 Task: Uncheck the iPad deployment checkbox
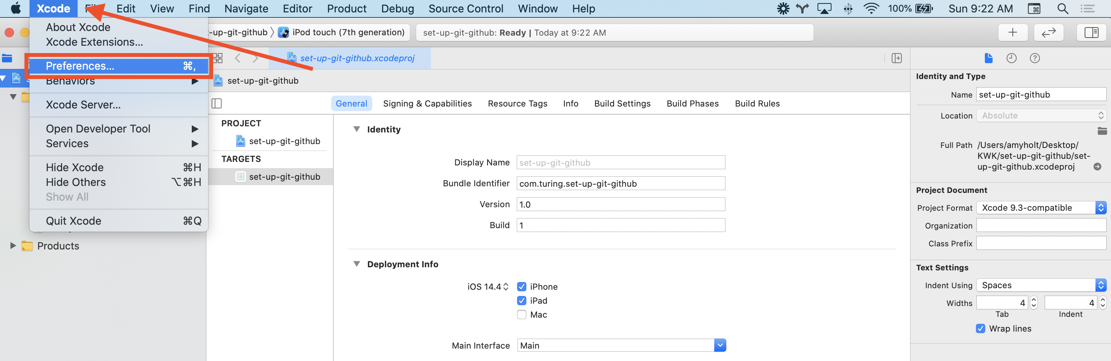click(x=521, y=300)
